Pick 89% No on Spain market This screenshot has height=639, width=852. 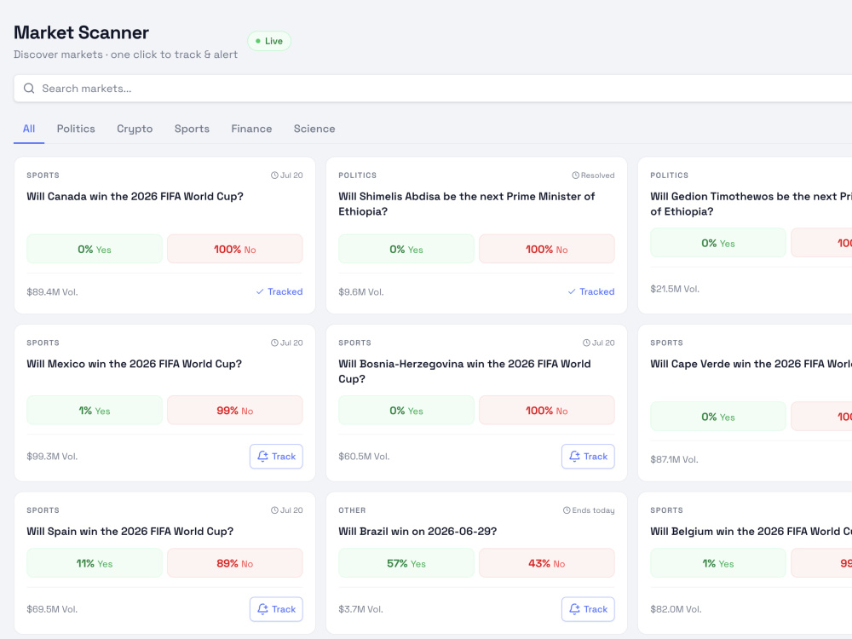click(x=235, y=563)
